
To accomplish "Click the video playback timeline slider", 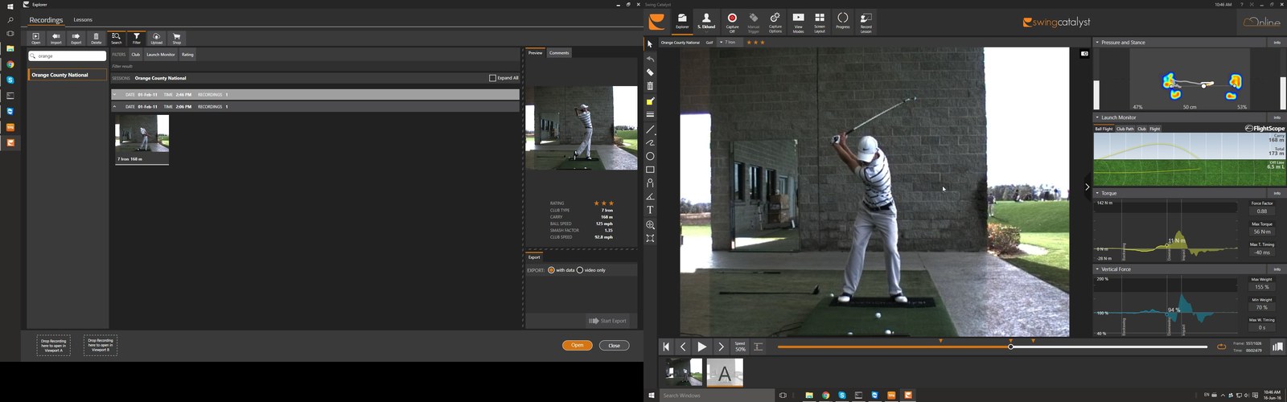I will coord(993,347).
